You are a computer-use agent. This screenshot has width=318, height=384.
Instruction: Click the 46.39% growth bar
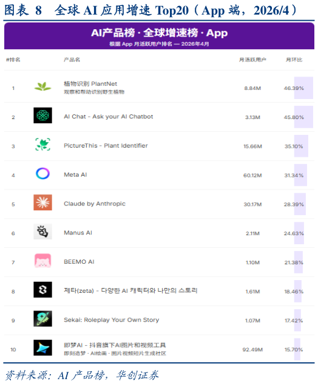click(303, 88)
